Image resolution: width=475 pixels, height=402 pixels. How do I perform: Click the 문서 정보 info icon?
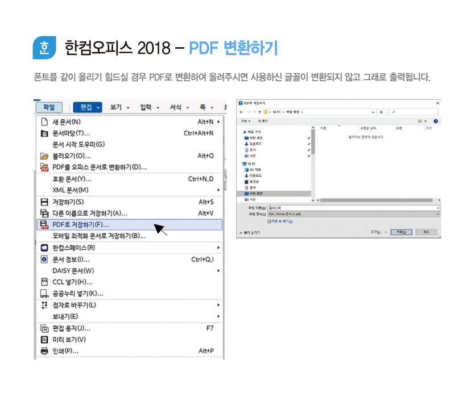point(44,259)
